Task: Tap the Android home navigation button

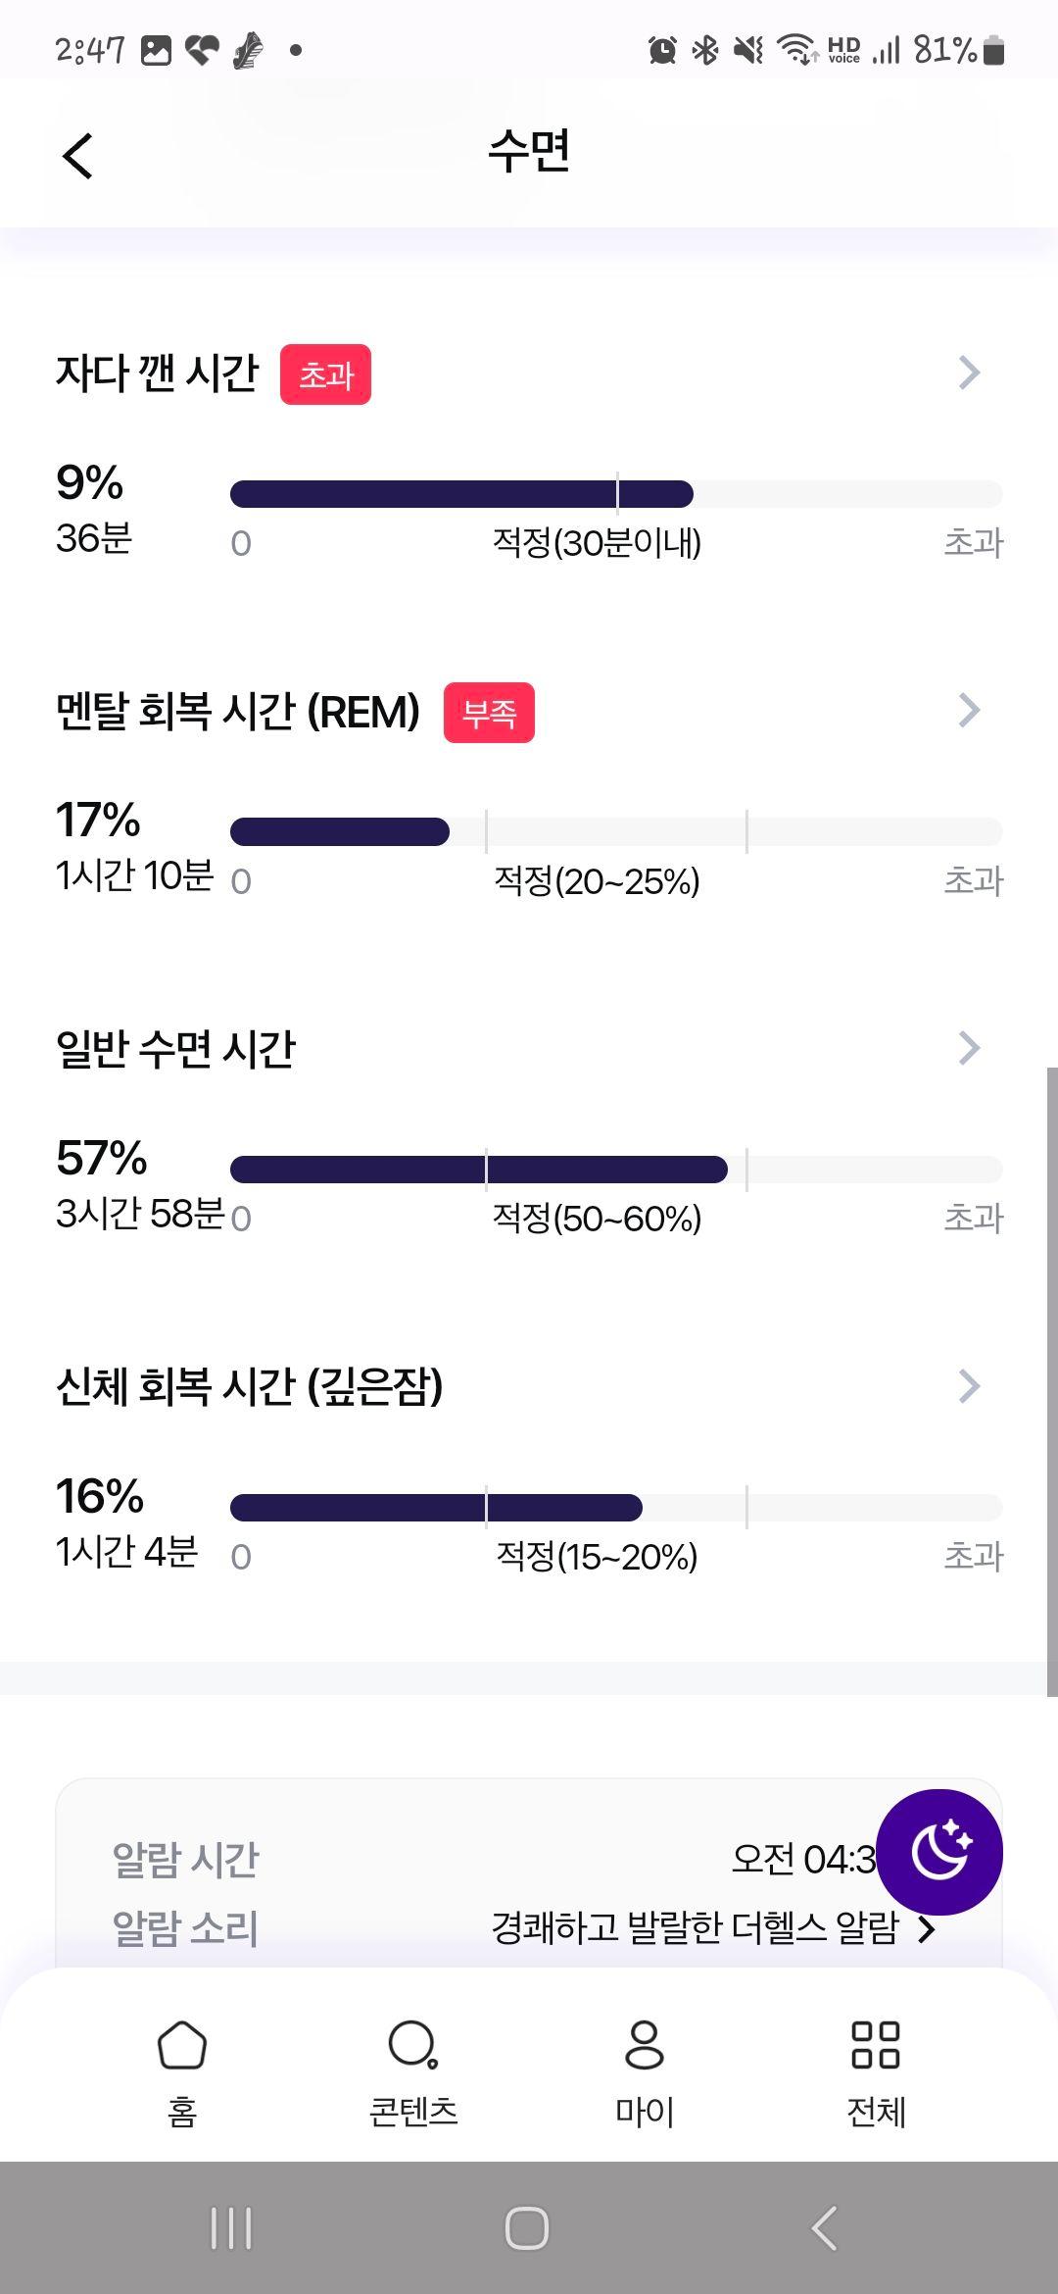Action: 527,2228
